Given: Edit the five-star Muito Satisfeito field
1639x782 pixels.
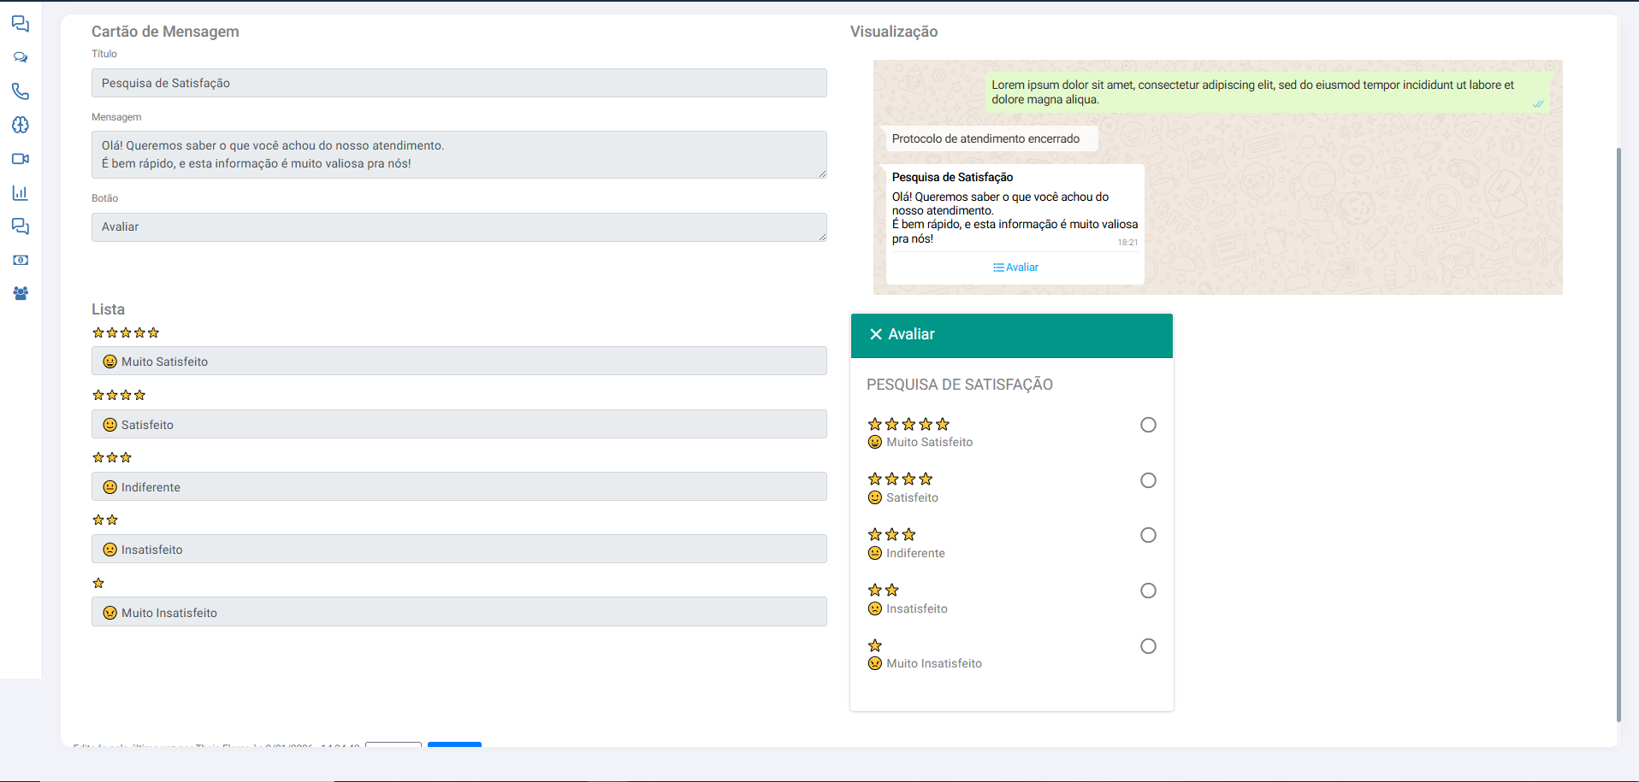Looking at the screenshot, I should click(x=459, y=361).
